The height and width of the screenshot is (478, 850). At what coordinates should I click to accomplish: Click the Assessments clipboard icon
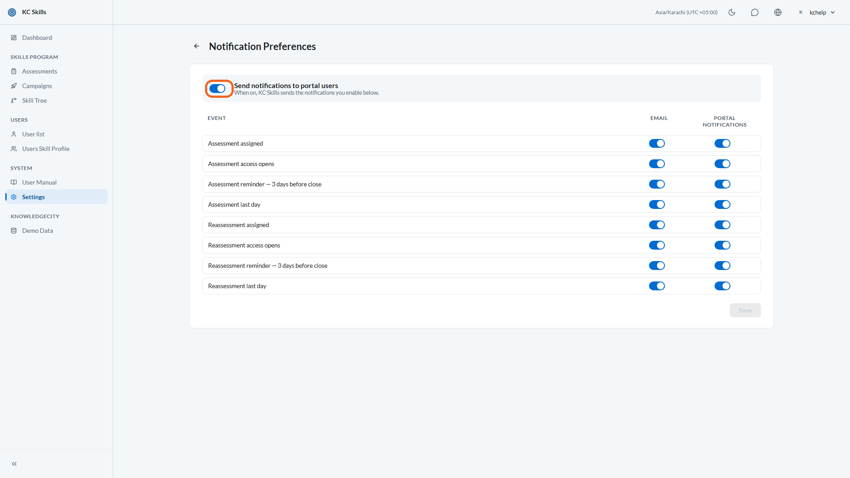pyautogui.click(x=14, y=71)
